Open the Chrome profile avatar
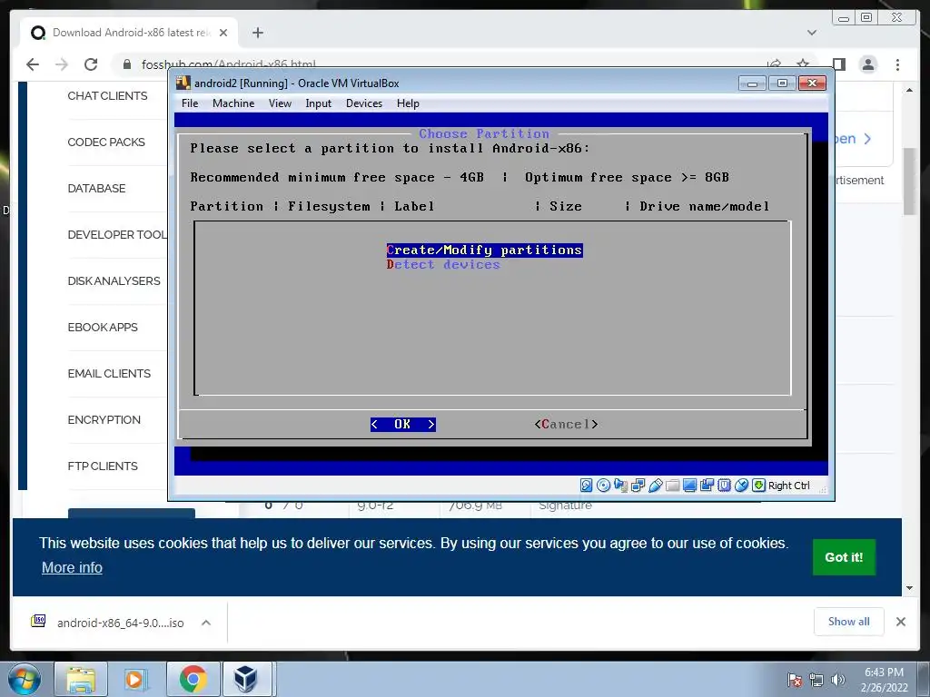The height and width of the screenshot is (697, 930). [867, 64]
